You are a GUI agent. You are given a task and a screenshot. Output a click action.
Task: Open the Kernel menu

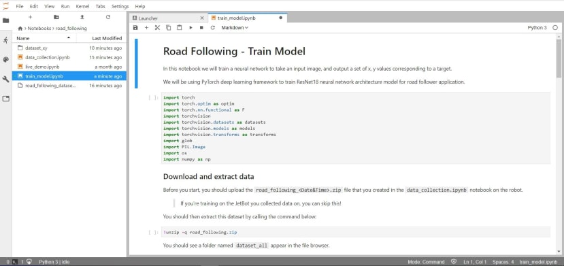point(83,7)
